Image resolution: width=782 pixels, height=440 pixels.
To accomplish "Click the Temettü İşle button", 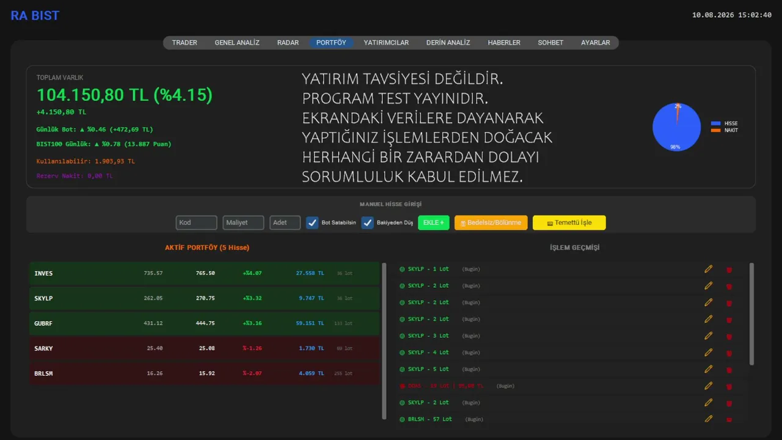I will click(x=569, y=222).
